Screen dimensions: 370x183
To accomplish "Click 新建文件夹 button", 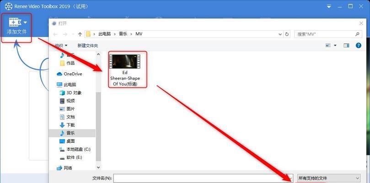I will click(87, 45).
